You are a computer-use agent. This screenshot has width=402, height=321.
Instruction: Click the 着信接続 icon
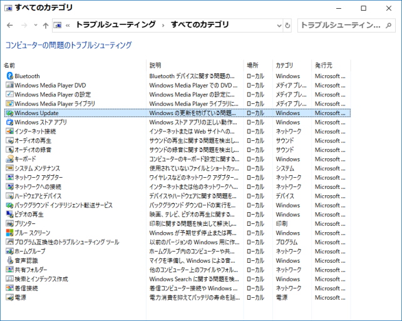(10, 288)
